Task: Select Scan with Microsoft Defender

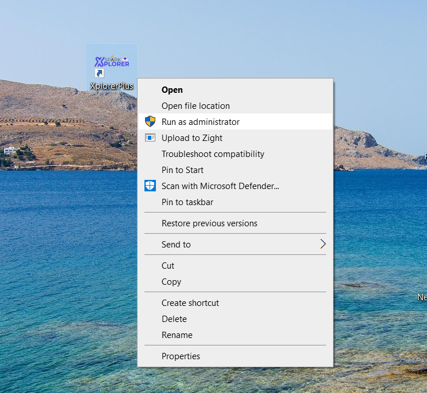Action: (220, 186)
